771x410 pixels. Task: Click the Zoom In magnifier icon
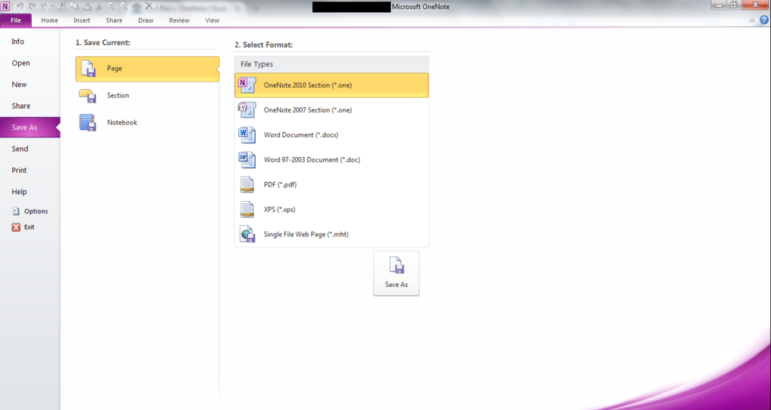tap(112, 6)
